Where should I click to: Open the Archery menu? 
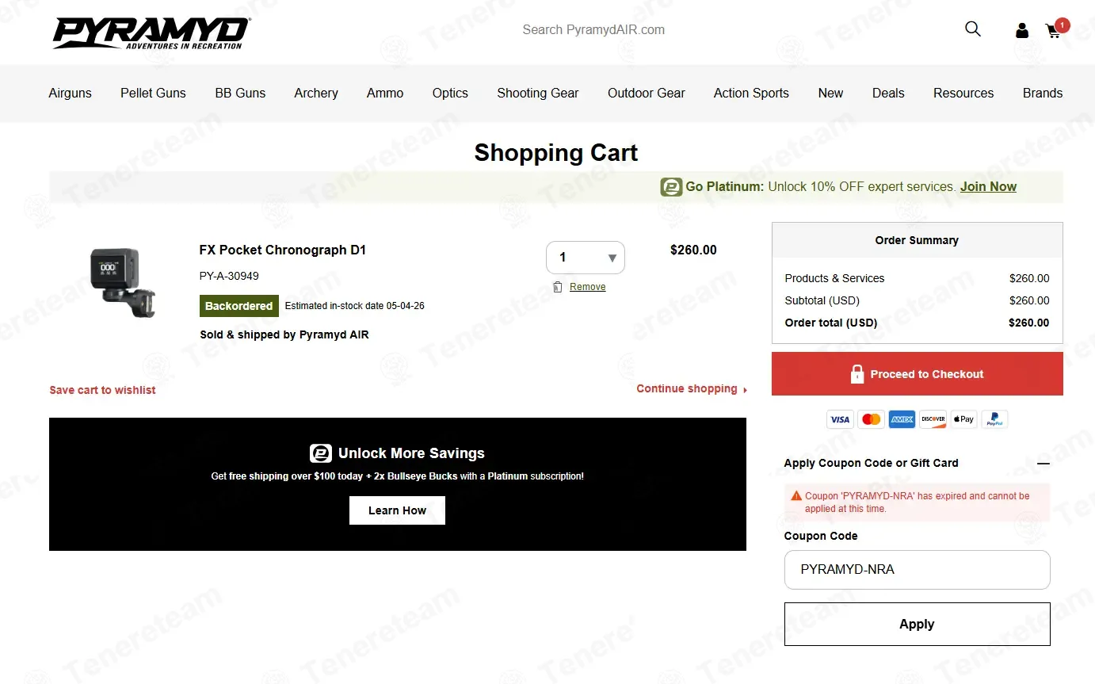316,93
